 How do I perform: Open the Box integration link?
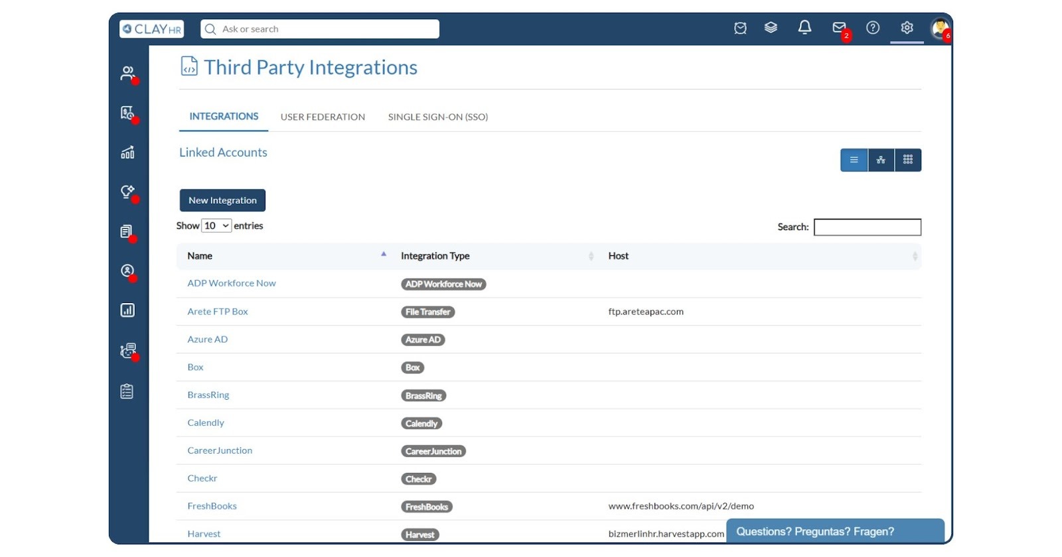tap(195, 367)
